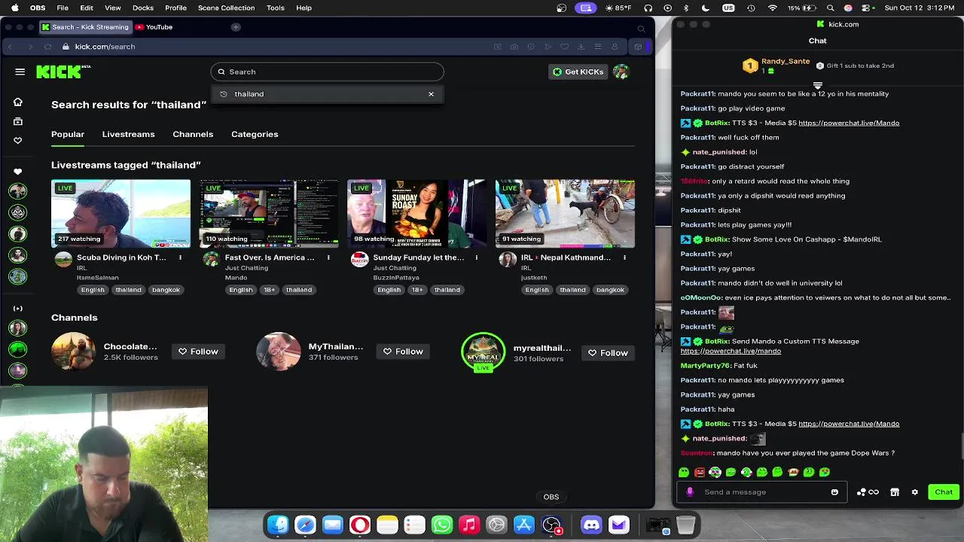This screenshot has width=964, height=542.
Task: Click the Get KICKs button
Action: (x=578, y=72)
